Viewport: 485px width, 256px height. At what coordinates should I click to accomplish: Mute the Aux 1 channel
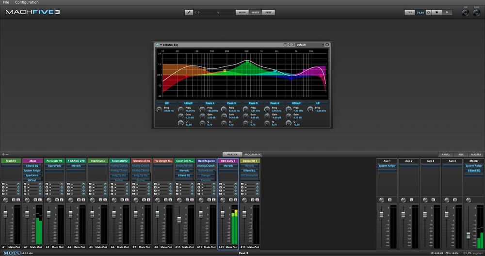tap(389, 200)
